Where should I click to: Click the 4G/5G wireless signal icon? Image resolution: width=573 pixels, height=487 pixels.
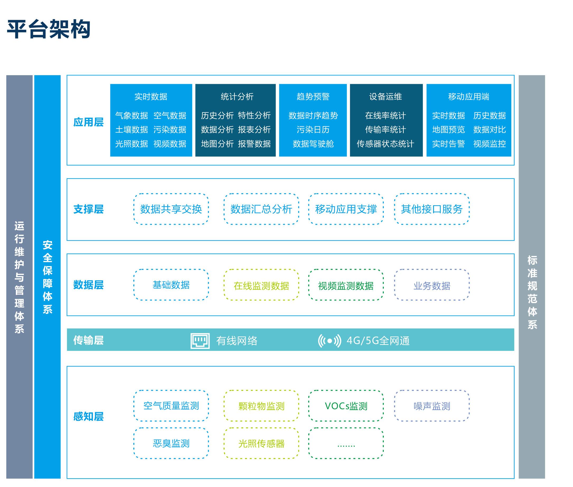pyautogui.click(x=329, y=341)
